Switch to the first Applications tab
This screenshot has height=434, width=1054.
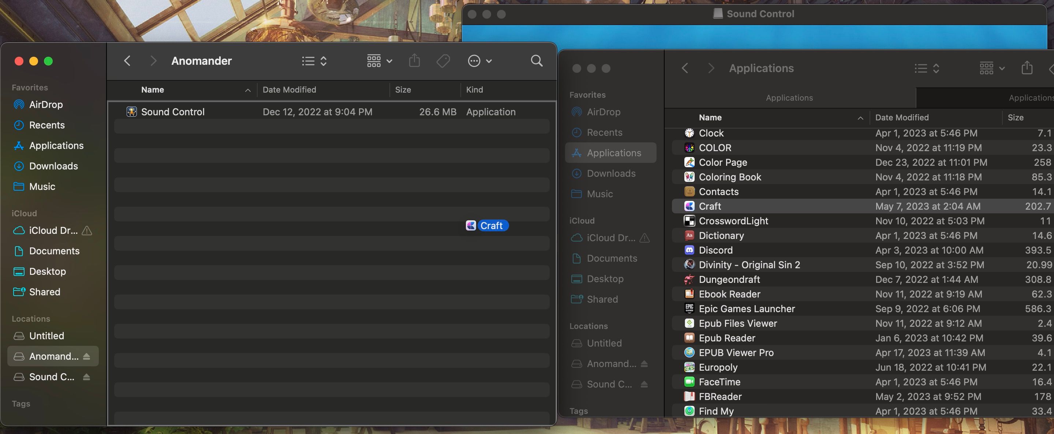(789, 98)
